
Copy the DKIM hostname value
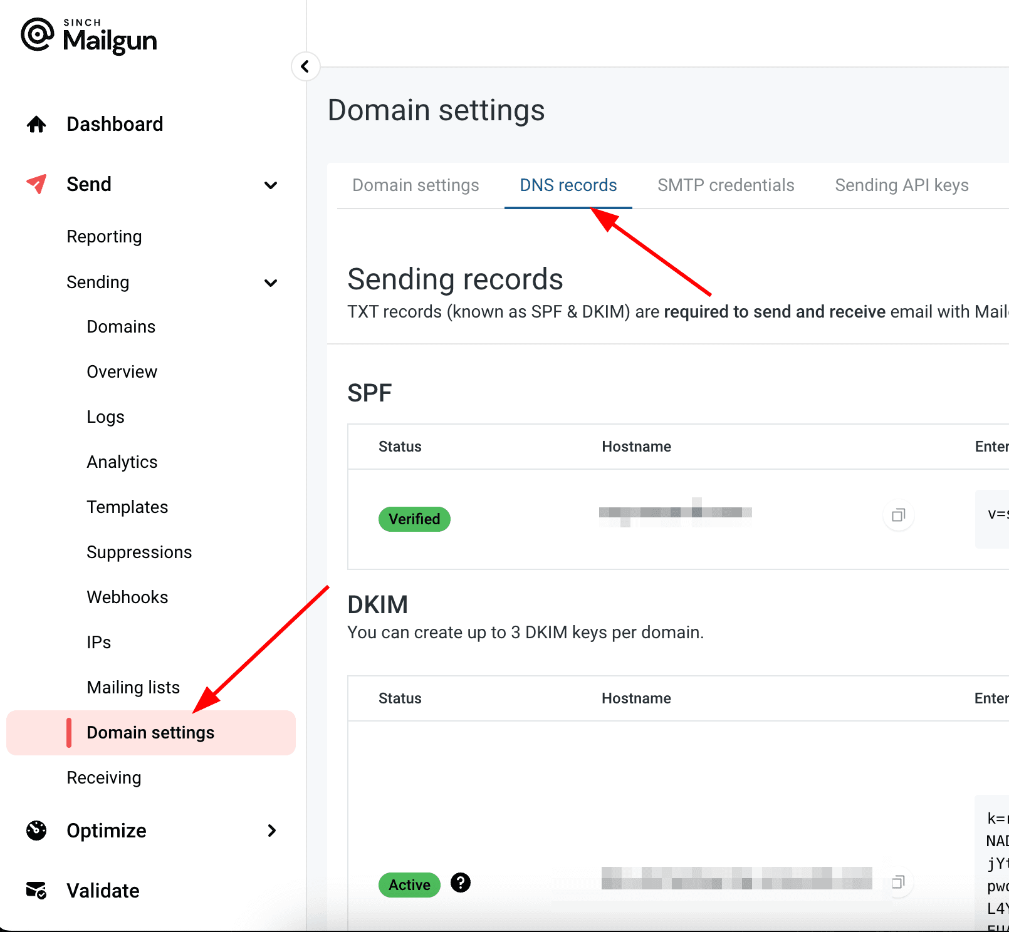click(898, 882)
